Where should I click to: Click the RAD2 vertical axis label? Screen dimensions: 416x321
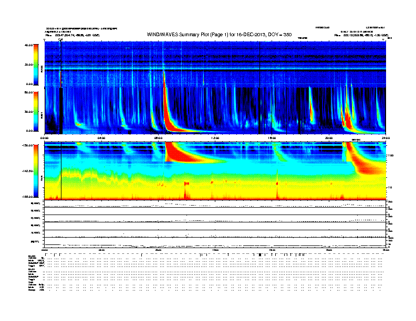pyautogui.click(x=41, y=69)
